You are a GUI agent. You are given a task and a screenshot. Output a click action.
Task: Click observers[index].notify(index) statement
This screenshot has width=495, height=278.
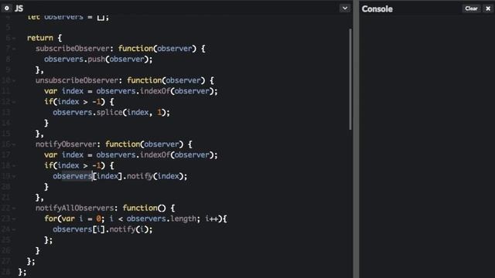coord(120,176)
